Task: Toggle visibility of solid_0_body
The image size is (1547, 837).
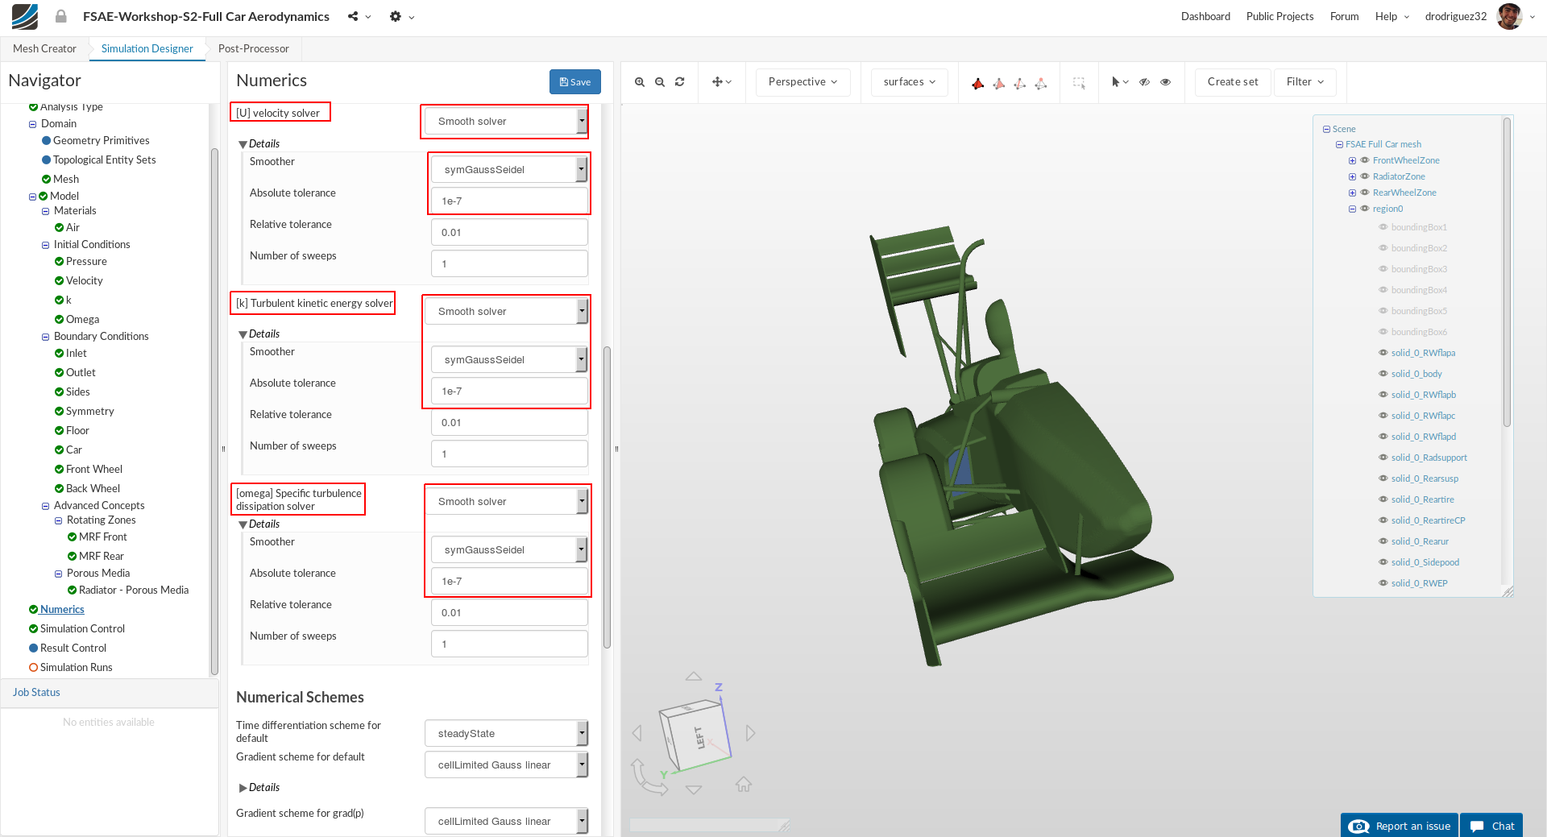Action: coord(1383,374)
